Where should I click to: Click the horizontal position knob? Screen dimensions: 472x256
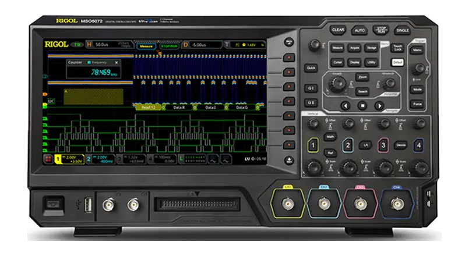point(389,84)
